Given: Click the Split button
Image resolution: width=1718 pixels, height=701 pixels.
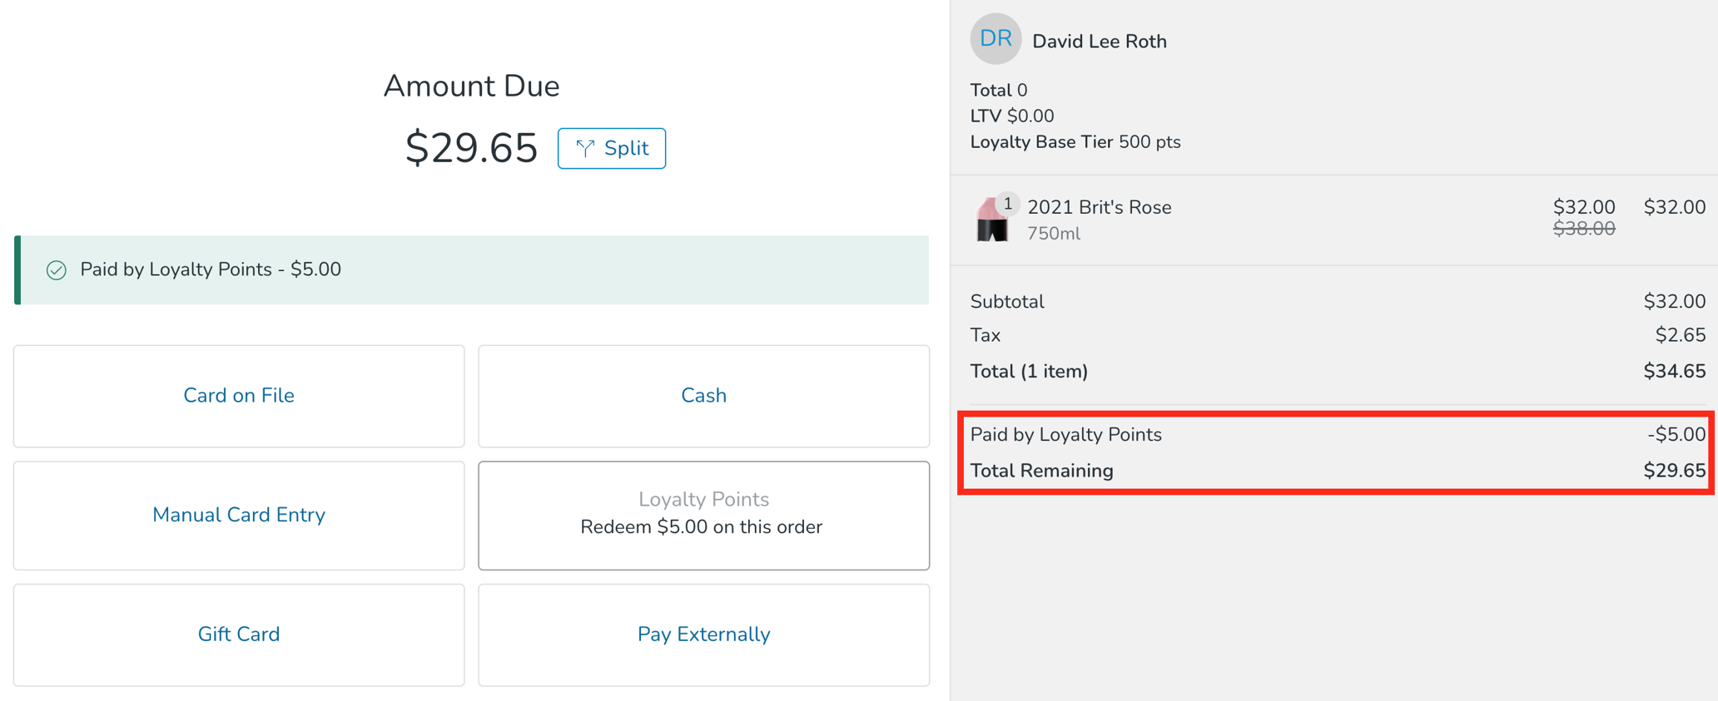Looking at the screenshot, I should pyautogui.click(x=612, y=148).
